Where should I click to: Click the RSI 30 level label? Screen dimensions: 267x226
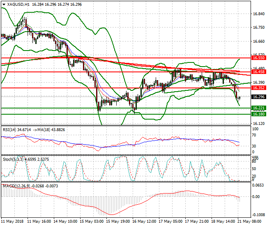click(x=254, y=146)
